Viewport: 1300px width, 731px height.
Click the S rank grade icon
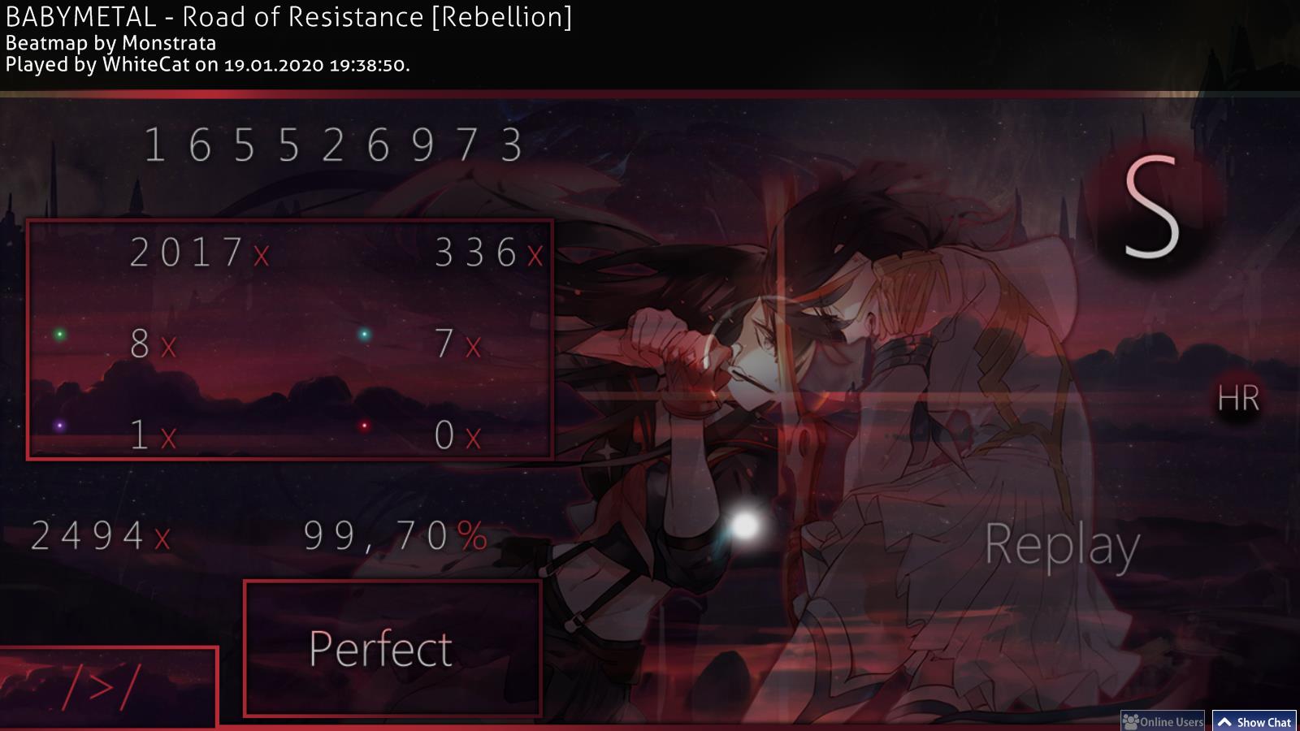[x=1151, y=208]
